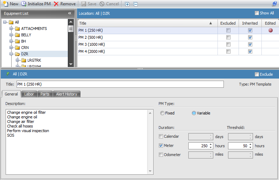Check the Excluded box for PM 1 (250 HR)
Screen dimensions: 279x180
pyautogui.click(x=228, y=30)
